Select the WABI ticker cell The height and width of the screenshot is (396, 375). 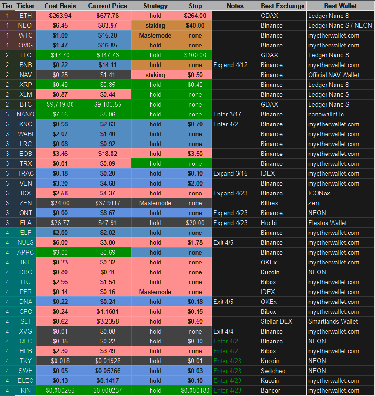point(25,134)
